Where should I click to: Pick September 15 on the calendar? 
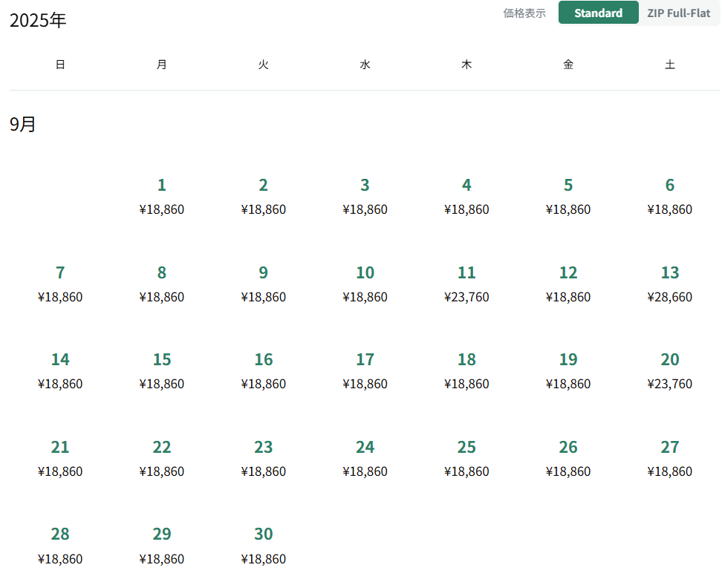162,370
